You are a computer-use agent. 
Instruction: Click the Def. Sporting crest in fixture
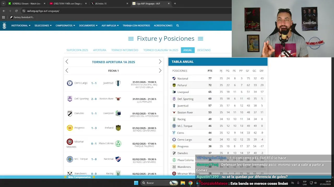[70, 99]
